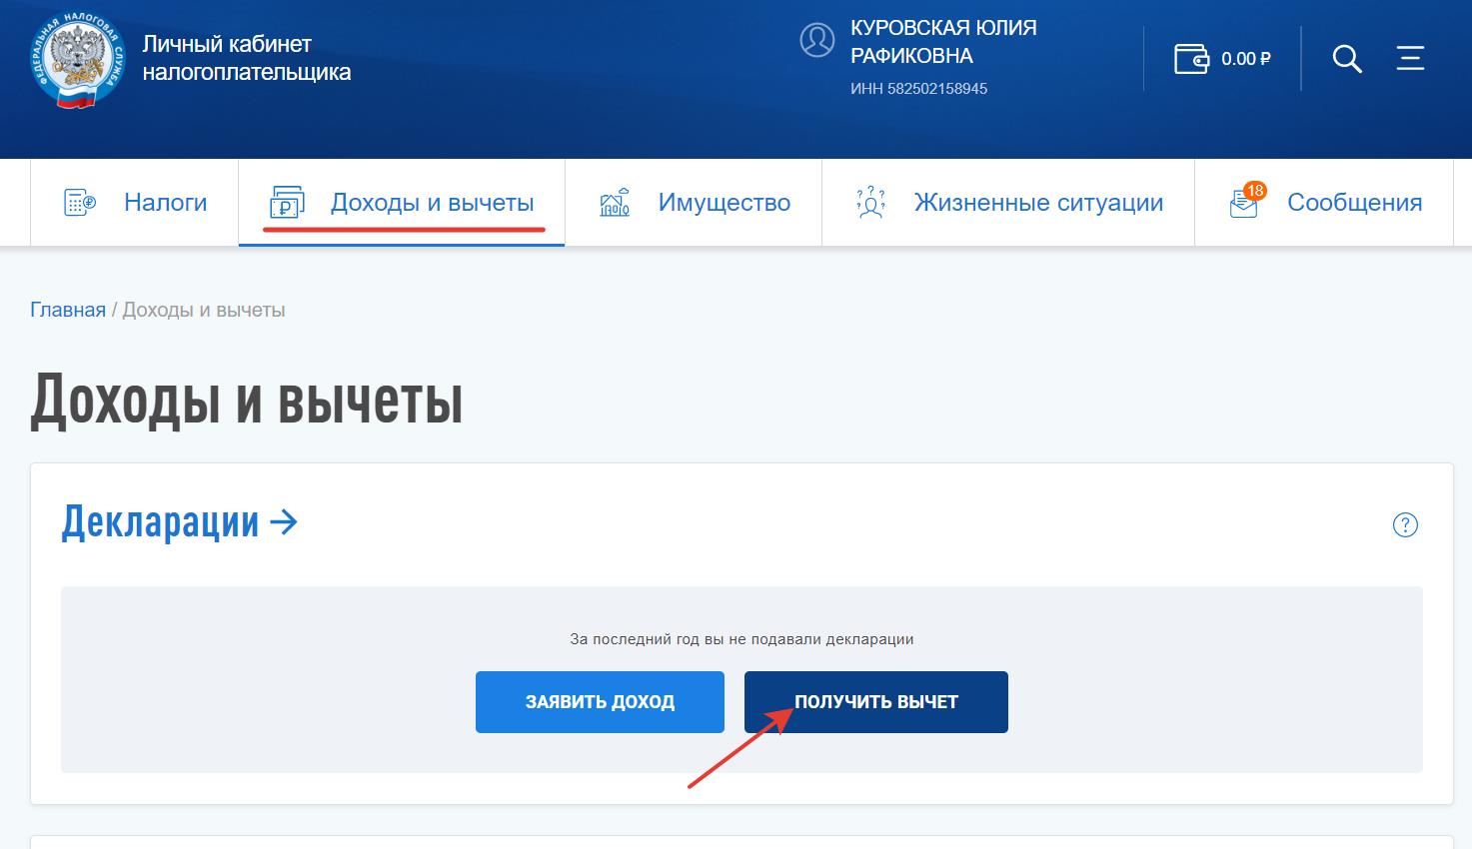Click the house icon beside Имущество

(x=615, y=202)
